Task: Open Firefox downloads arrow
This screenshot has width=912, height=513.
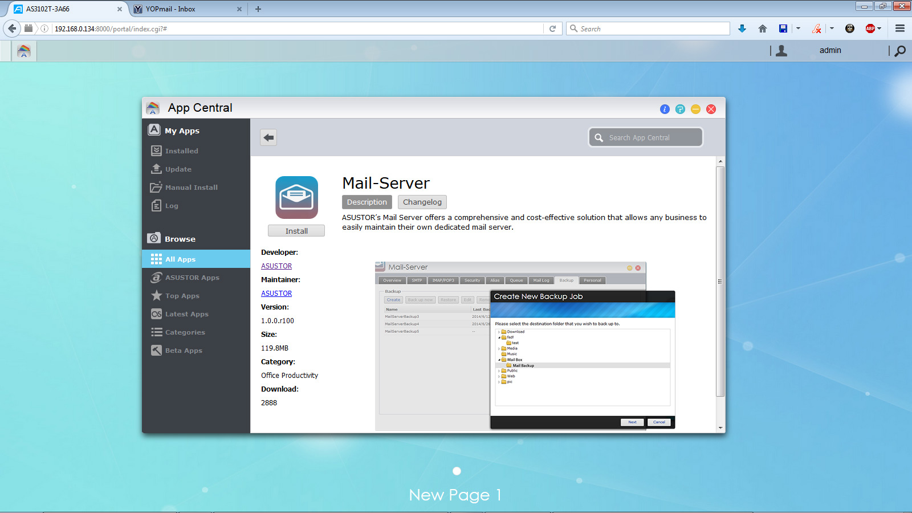Action: (742, 28)
